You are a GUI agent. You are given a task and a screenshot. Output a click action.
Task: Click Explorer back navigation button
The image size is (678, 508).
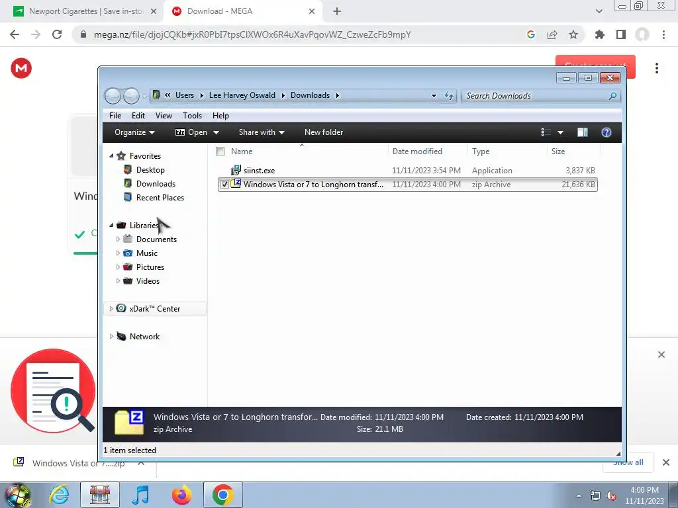[x=113, y=96]
